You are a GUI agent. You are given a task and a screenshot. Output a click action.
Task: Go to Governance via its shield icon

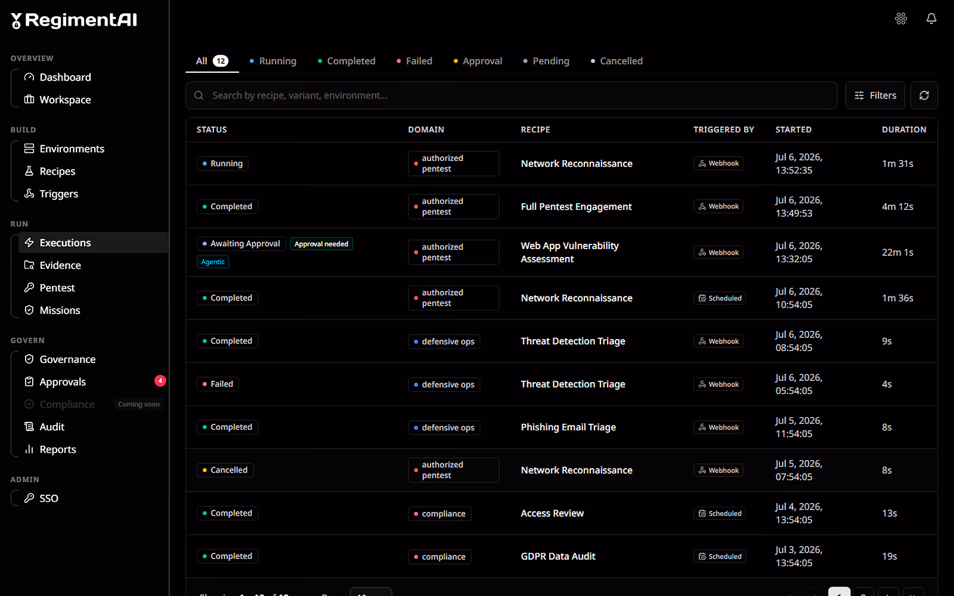[x=29, y=359]
